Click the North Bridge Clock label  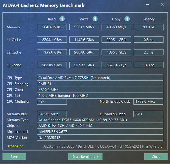(115, 102)
